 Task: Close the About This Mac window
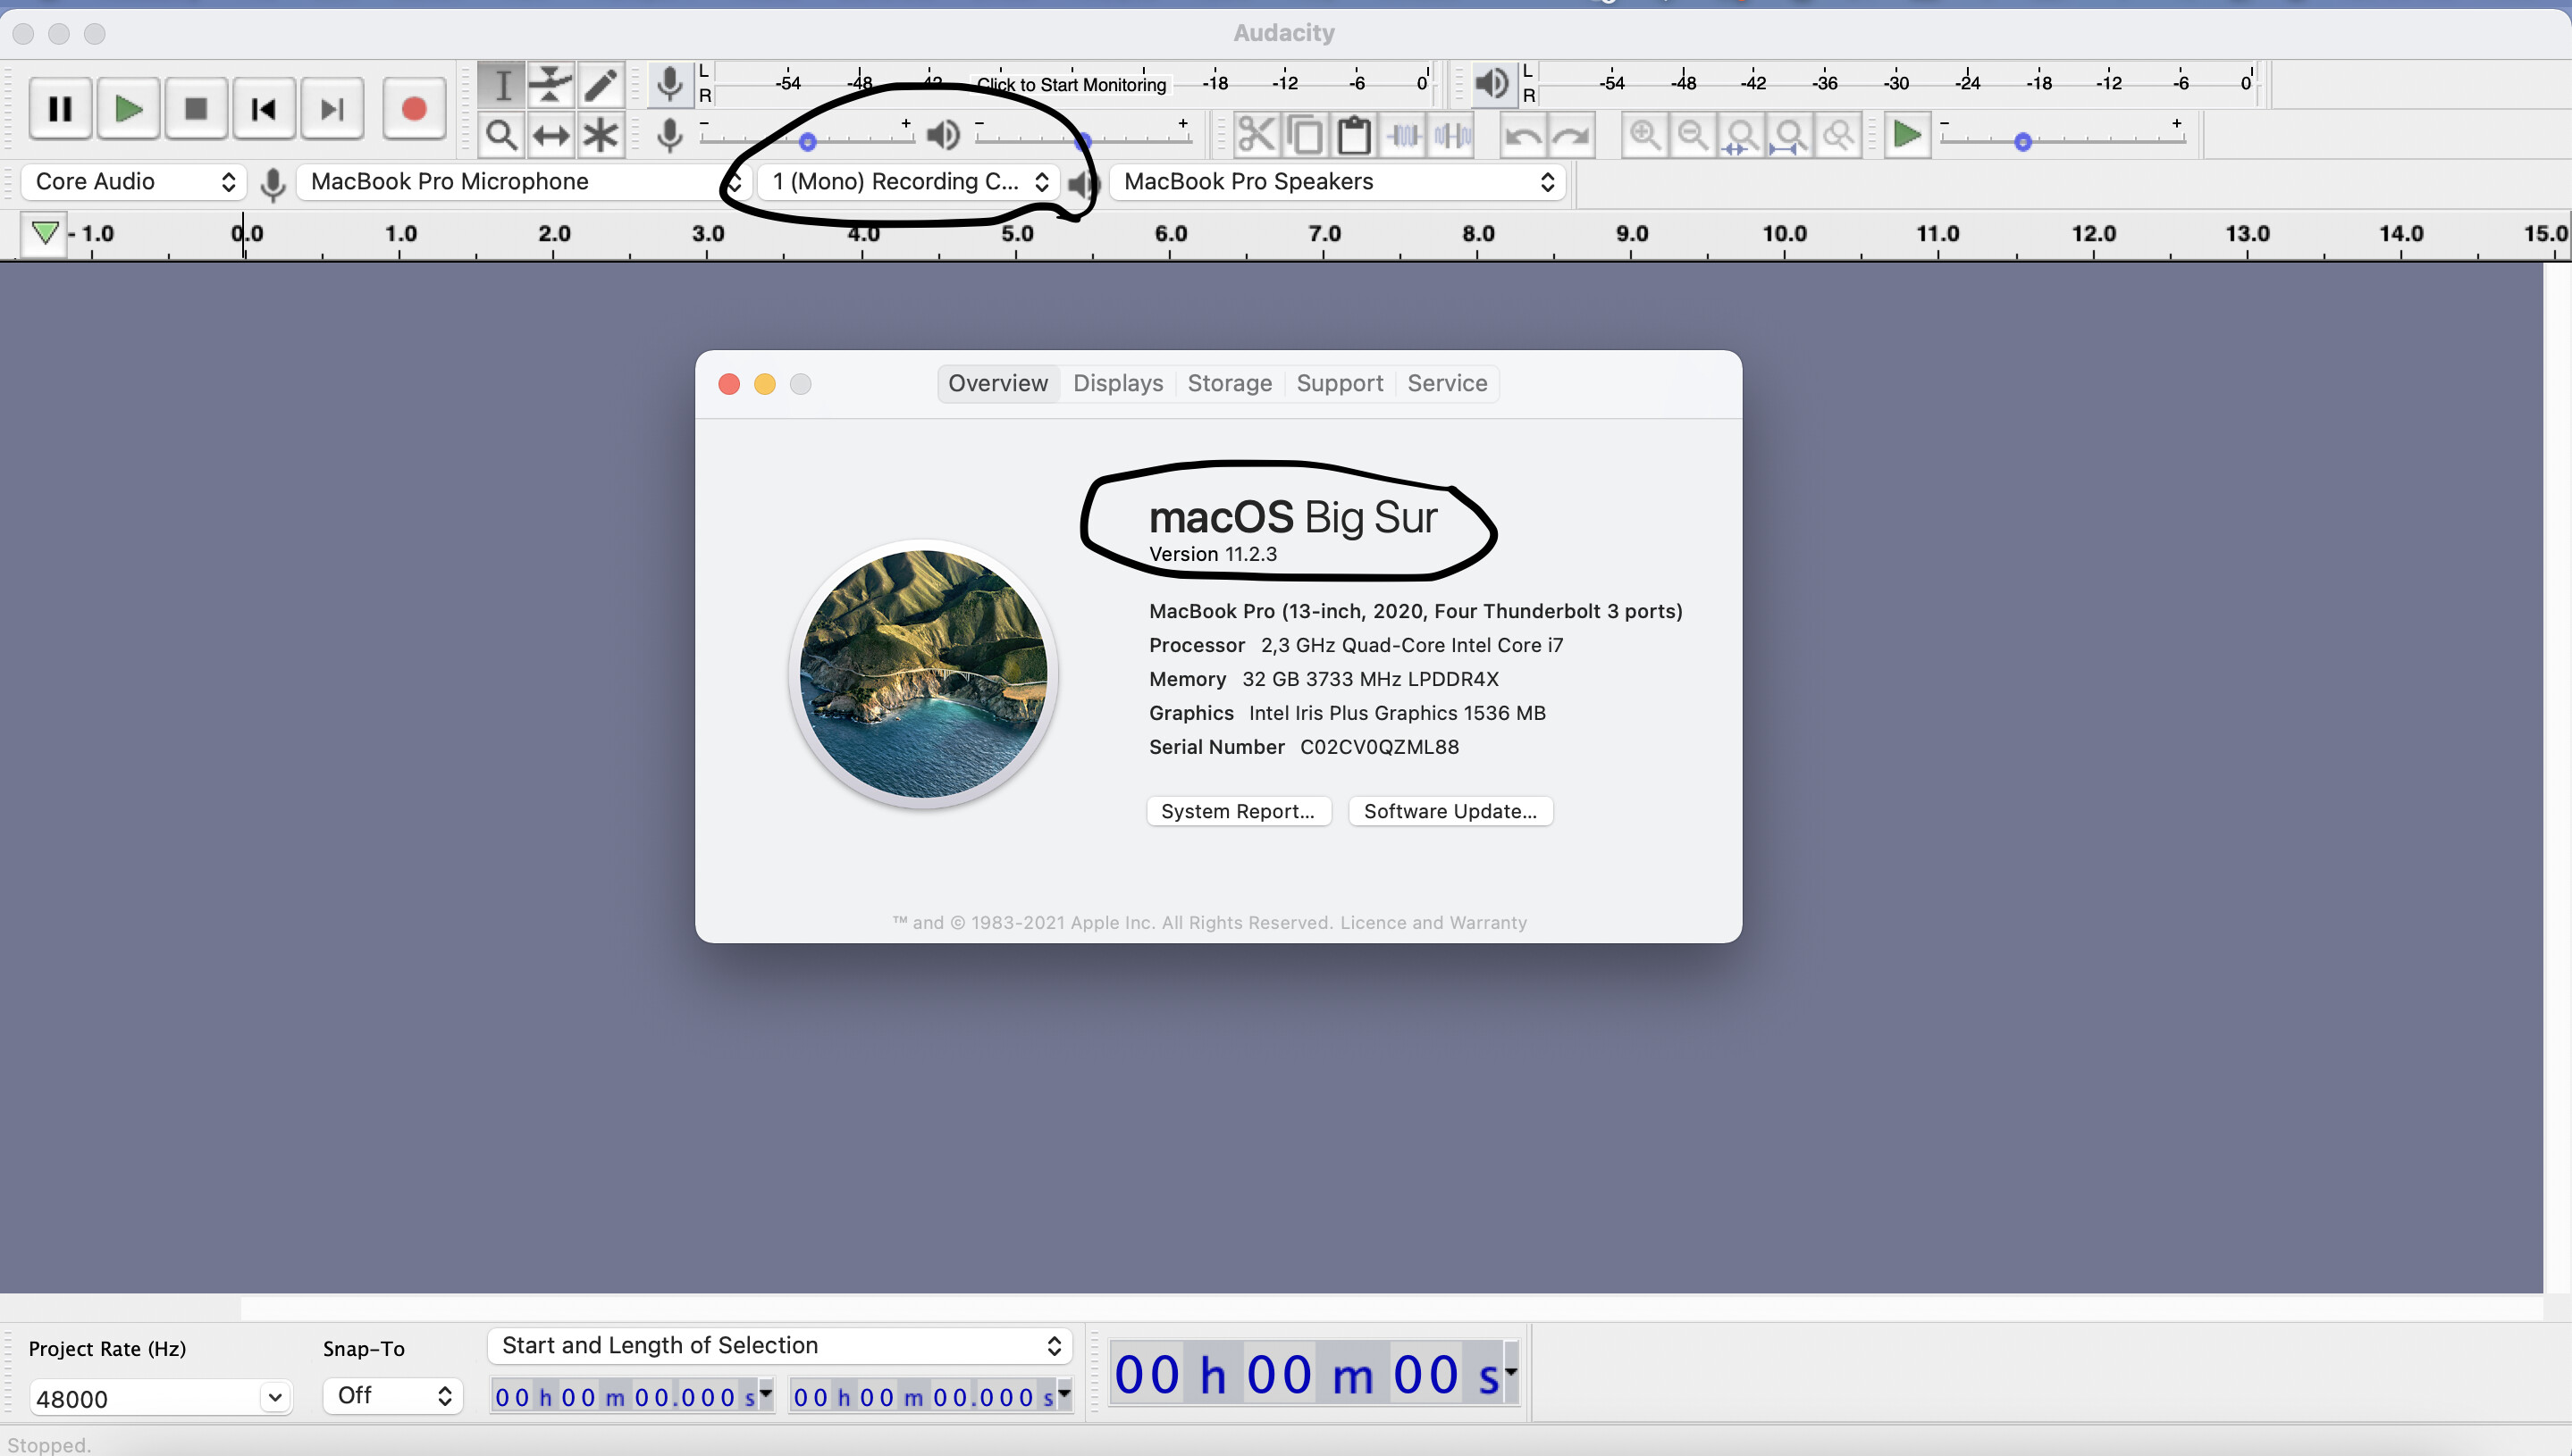tap(729, 384)
